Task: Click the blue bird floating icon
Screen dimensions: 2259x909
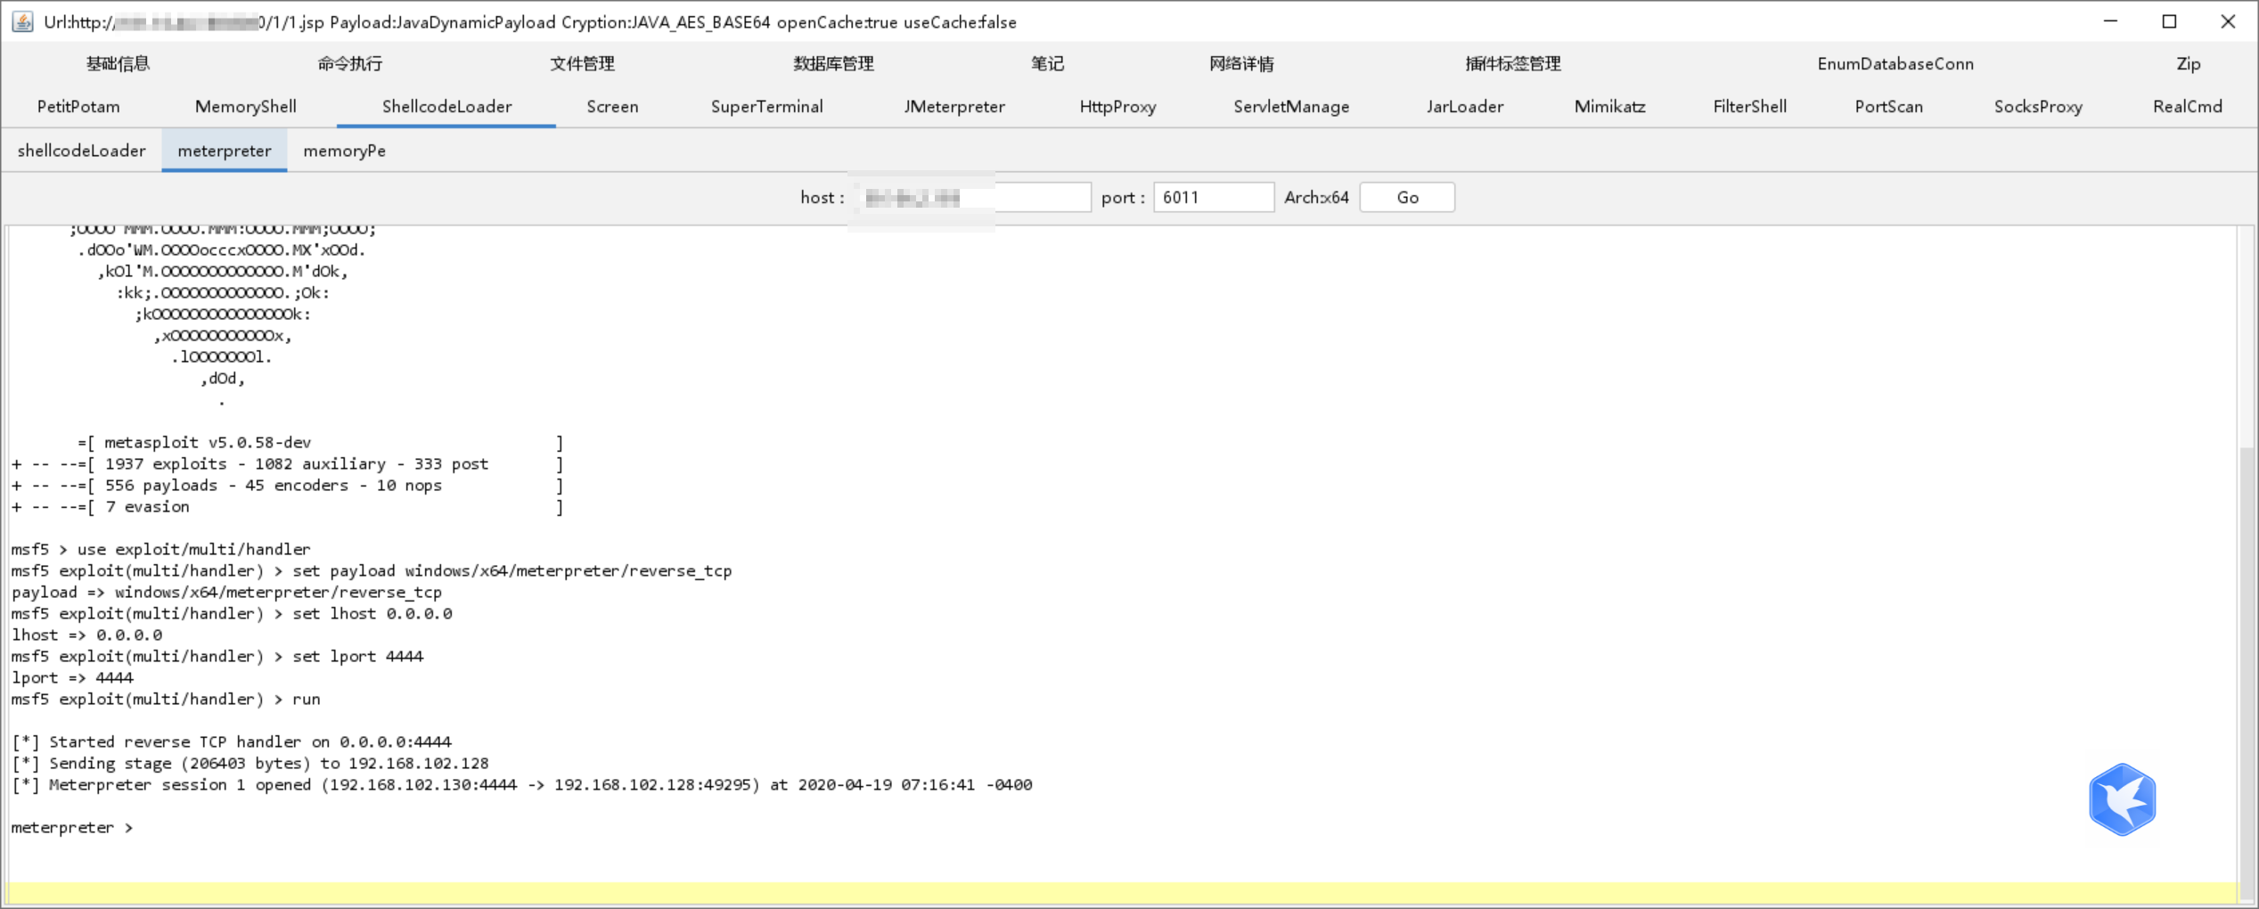Action: click(2122, 799)
